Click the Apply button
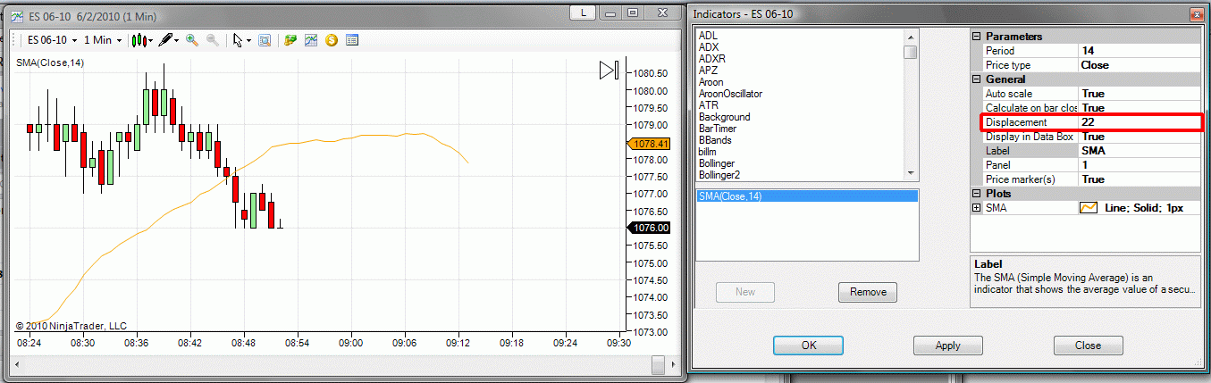 [x=947, y=346]
